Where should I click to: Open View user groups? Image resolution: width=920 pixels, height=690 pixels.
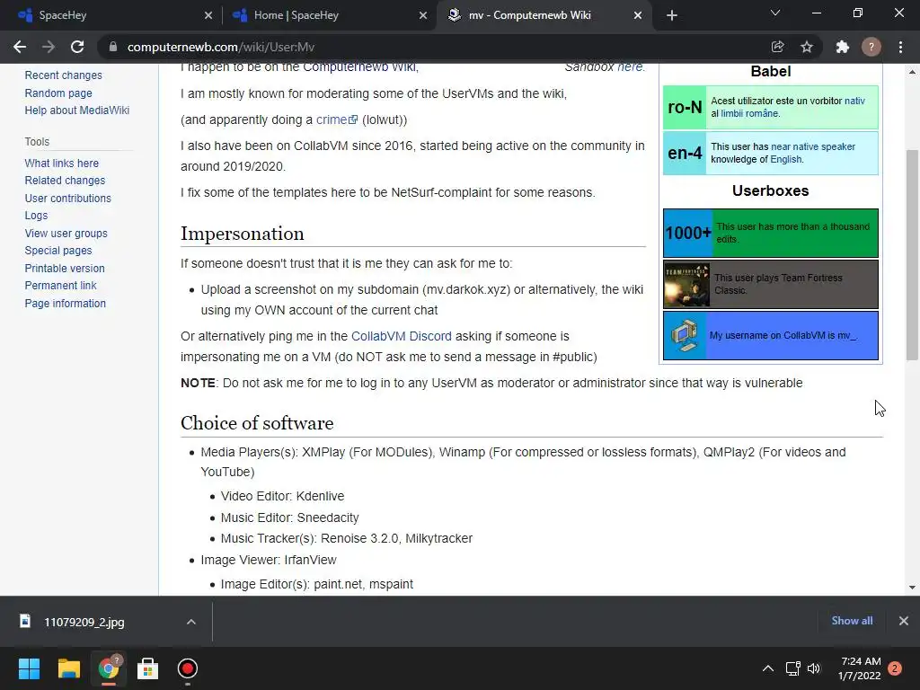click(66, 233)
